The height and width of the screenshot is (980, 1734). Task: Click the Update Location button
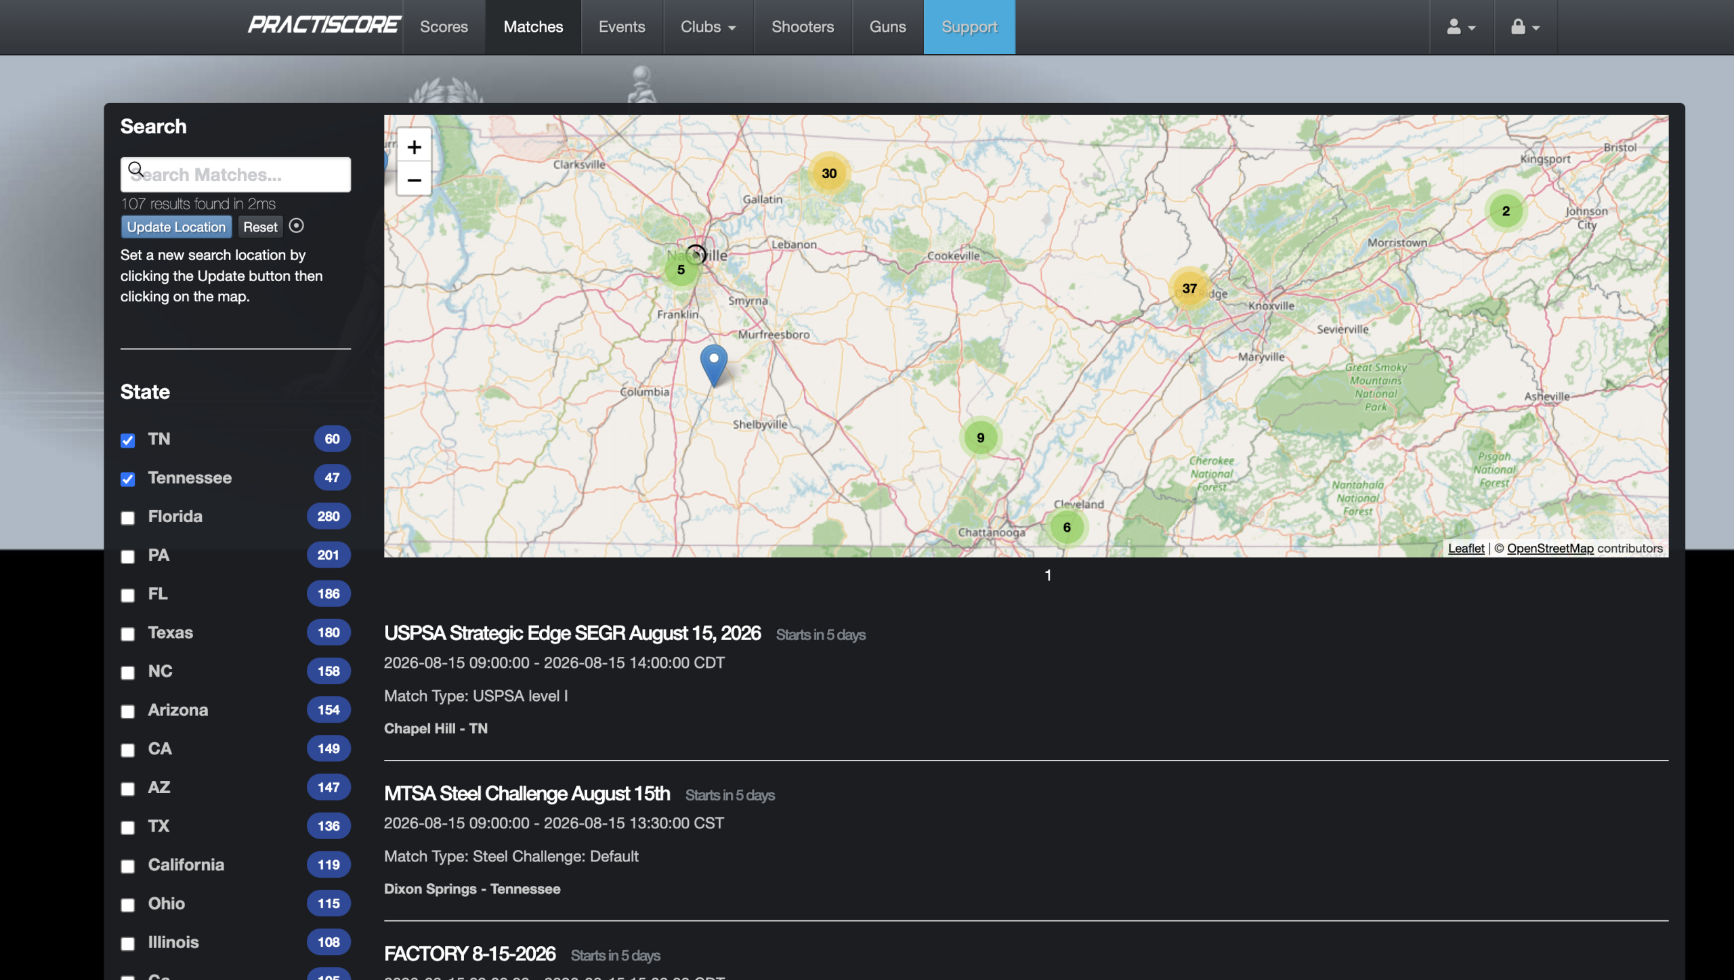coord(176,227)
